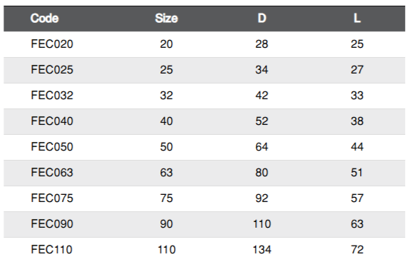This screenshot has width=410, height=262.
Task: Select product code FEC063
Action: (x=52, y=173)
